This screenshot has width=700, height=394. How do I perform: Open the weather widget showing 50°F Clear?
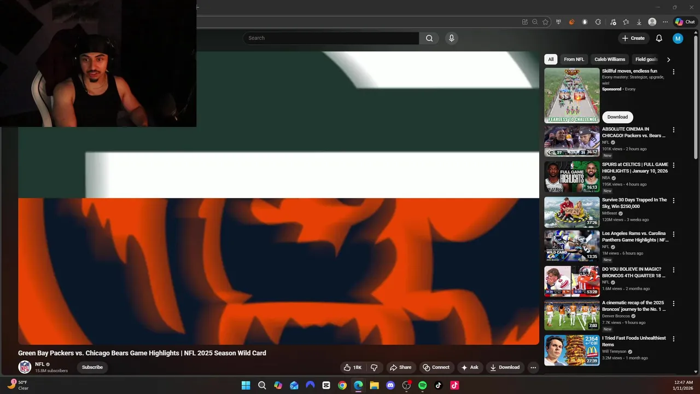tap(17, 385)
